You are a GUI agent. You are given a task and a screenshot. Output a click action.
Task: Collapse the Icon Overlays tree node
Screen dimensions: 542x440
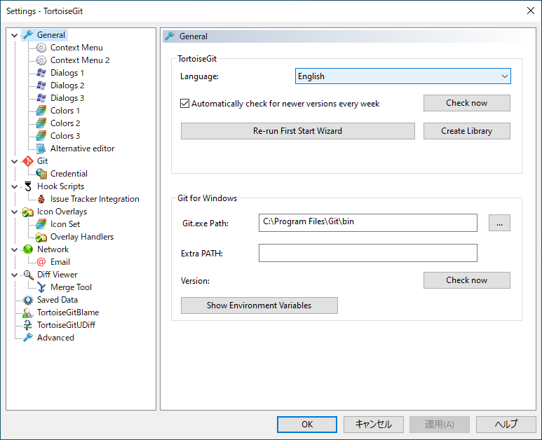tap(15, 212)
